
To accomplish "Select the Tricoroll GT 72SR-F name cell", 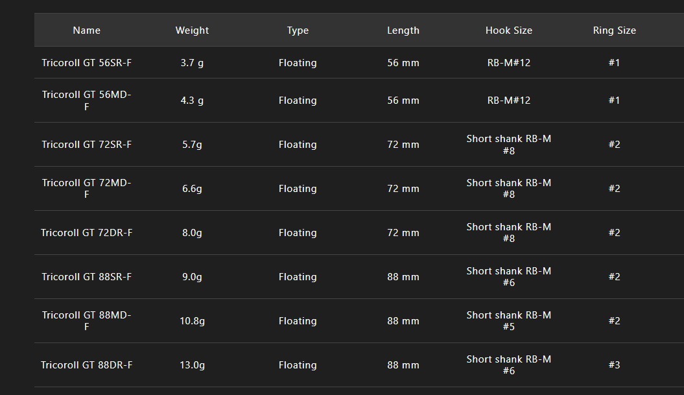I will coord(86,145).
